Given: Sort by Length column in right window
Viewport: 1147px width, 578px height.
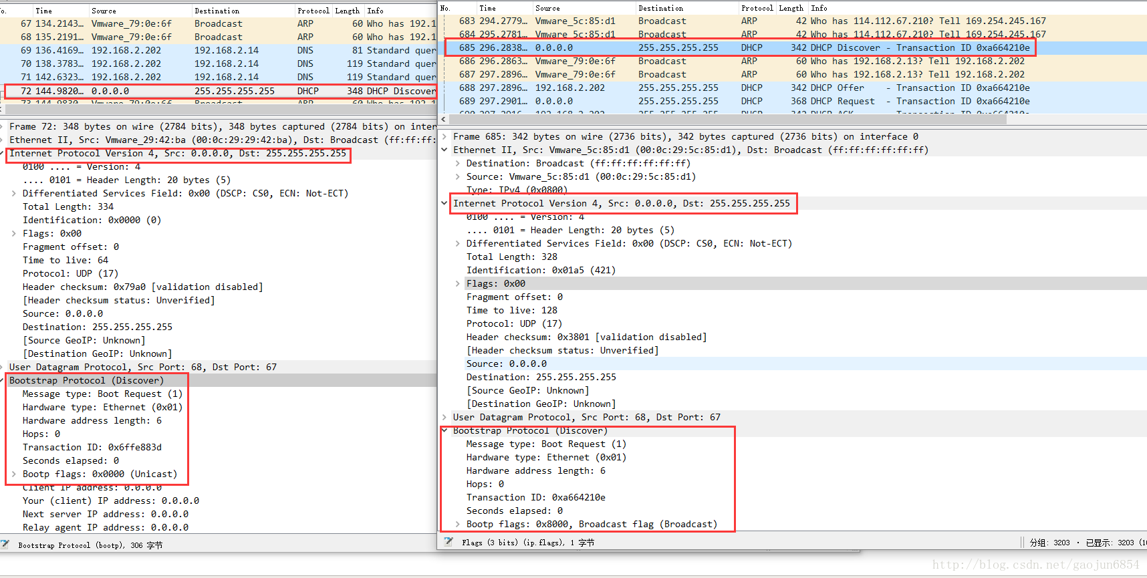Looking at the screenshot, I should [791, 8].
